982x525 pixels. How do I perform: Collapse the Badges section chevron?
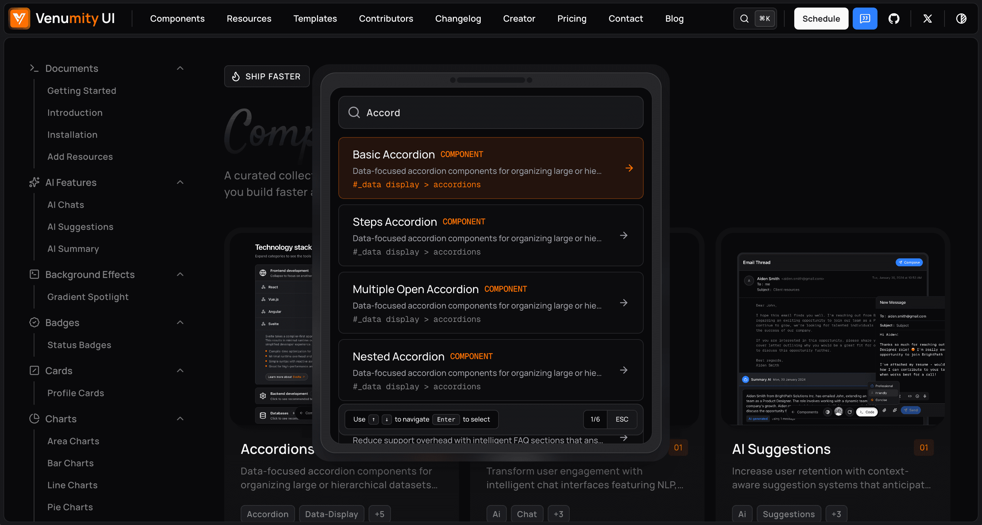tap(180, 322)
